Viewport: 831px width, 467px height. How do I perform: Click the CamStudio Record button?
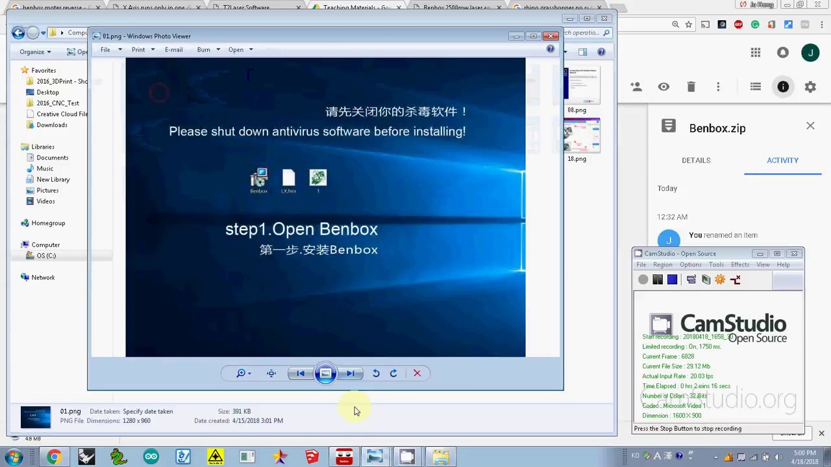tap(643, 280)
